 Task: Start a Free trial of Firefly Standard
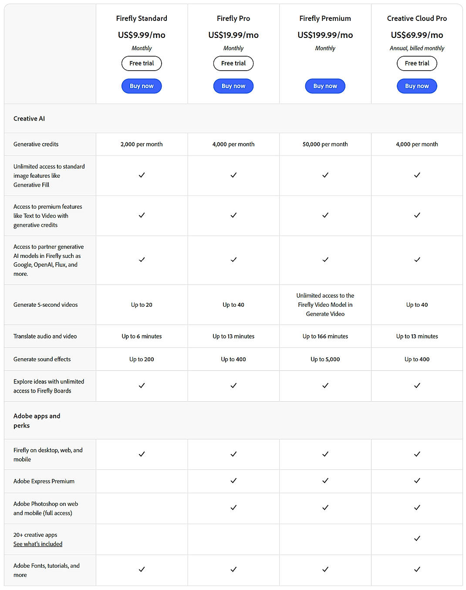click(x=142, y=63)
